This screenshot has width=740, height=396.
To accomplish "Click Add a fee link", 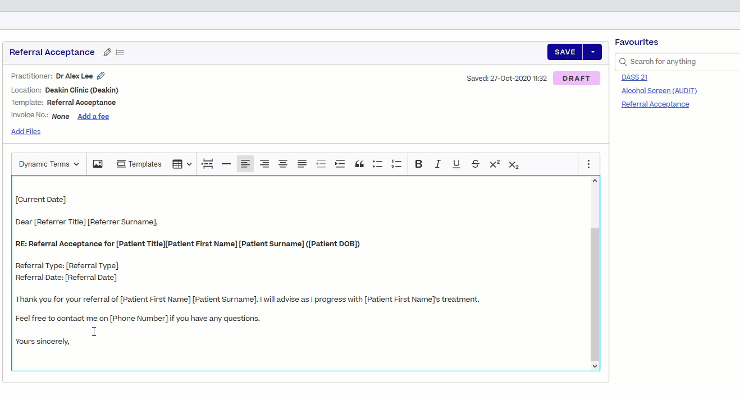I will coord(93,117).
